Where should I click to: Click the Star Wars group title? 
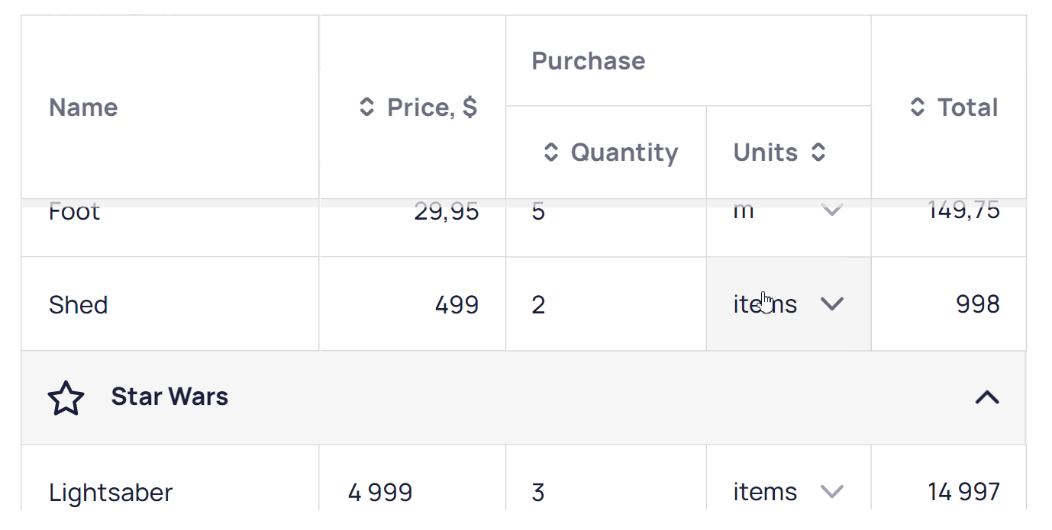pyautogui.click(x=169, y=397)
